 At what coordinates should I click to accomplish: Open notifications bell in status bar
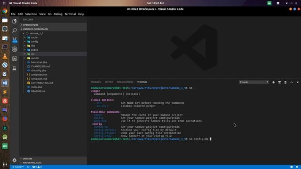[297, 167]
